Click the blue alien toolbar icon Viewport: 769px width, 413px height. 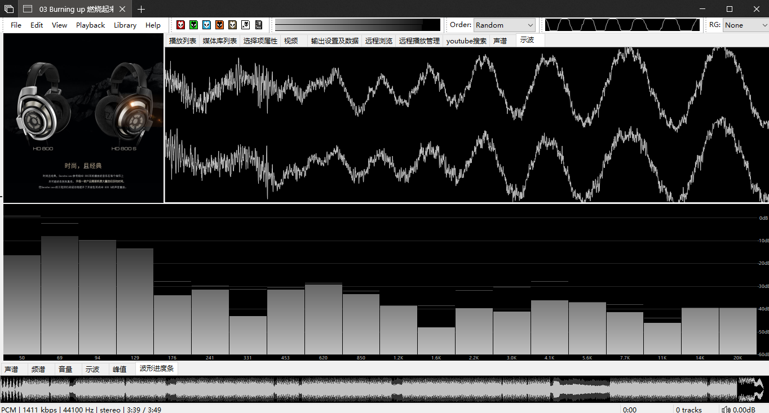206,25
